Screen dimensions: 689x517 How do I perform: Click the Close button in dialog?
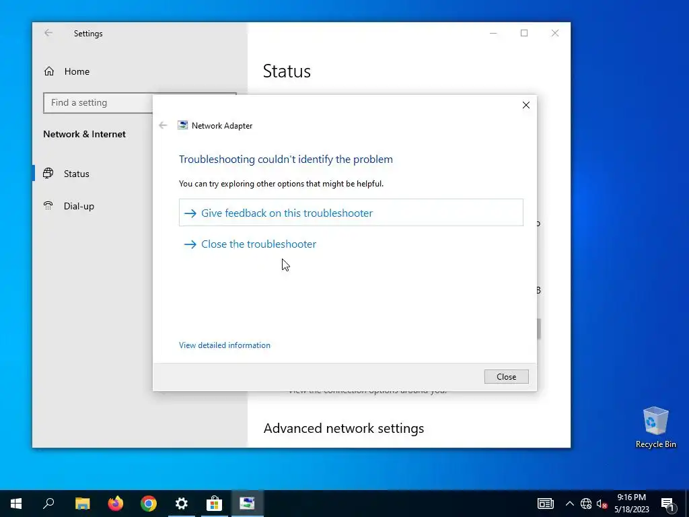[506, 377]
